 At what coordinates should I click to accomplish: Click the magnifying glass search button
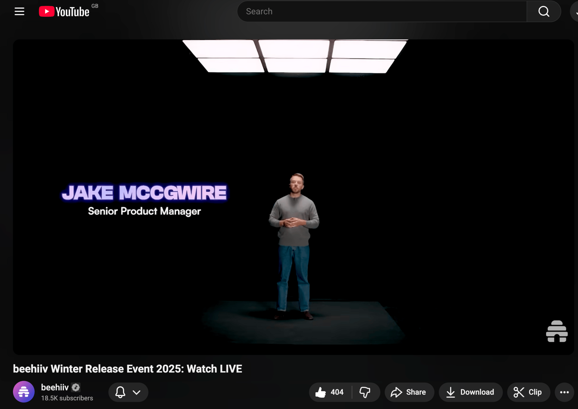(544, 11)
